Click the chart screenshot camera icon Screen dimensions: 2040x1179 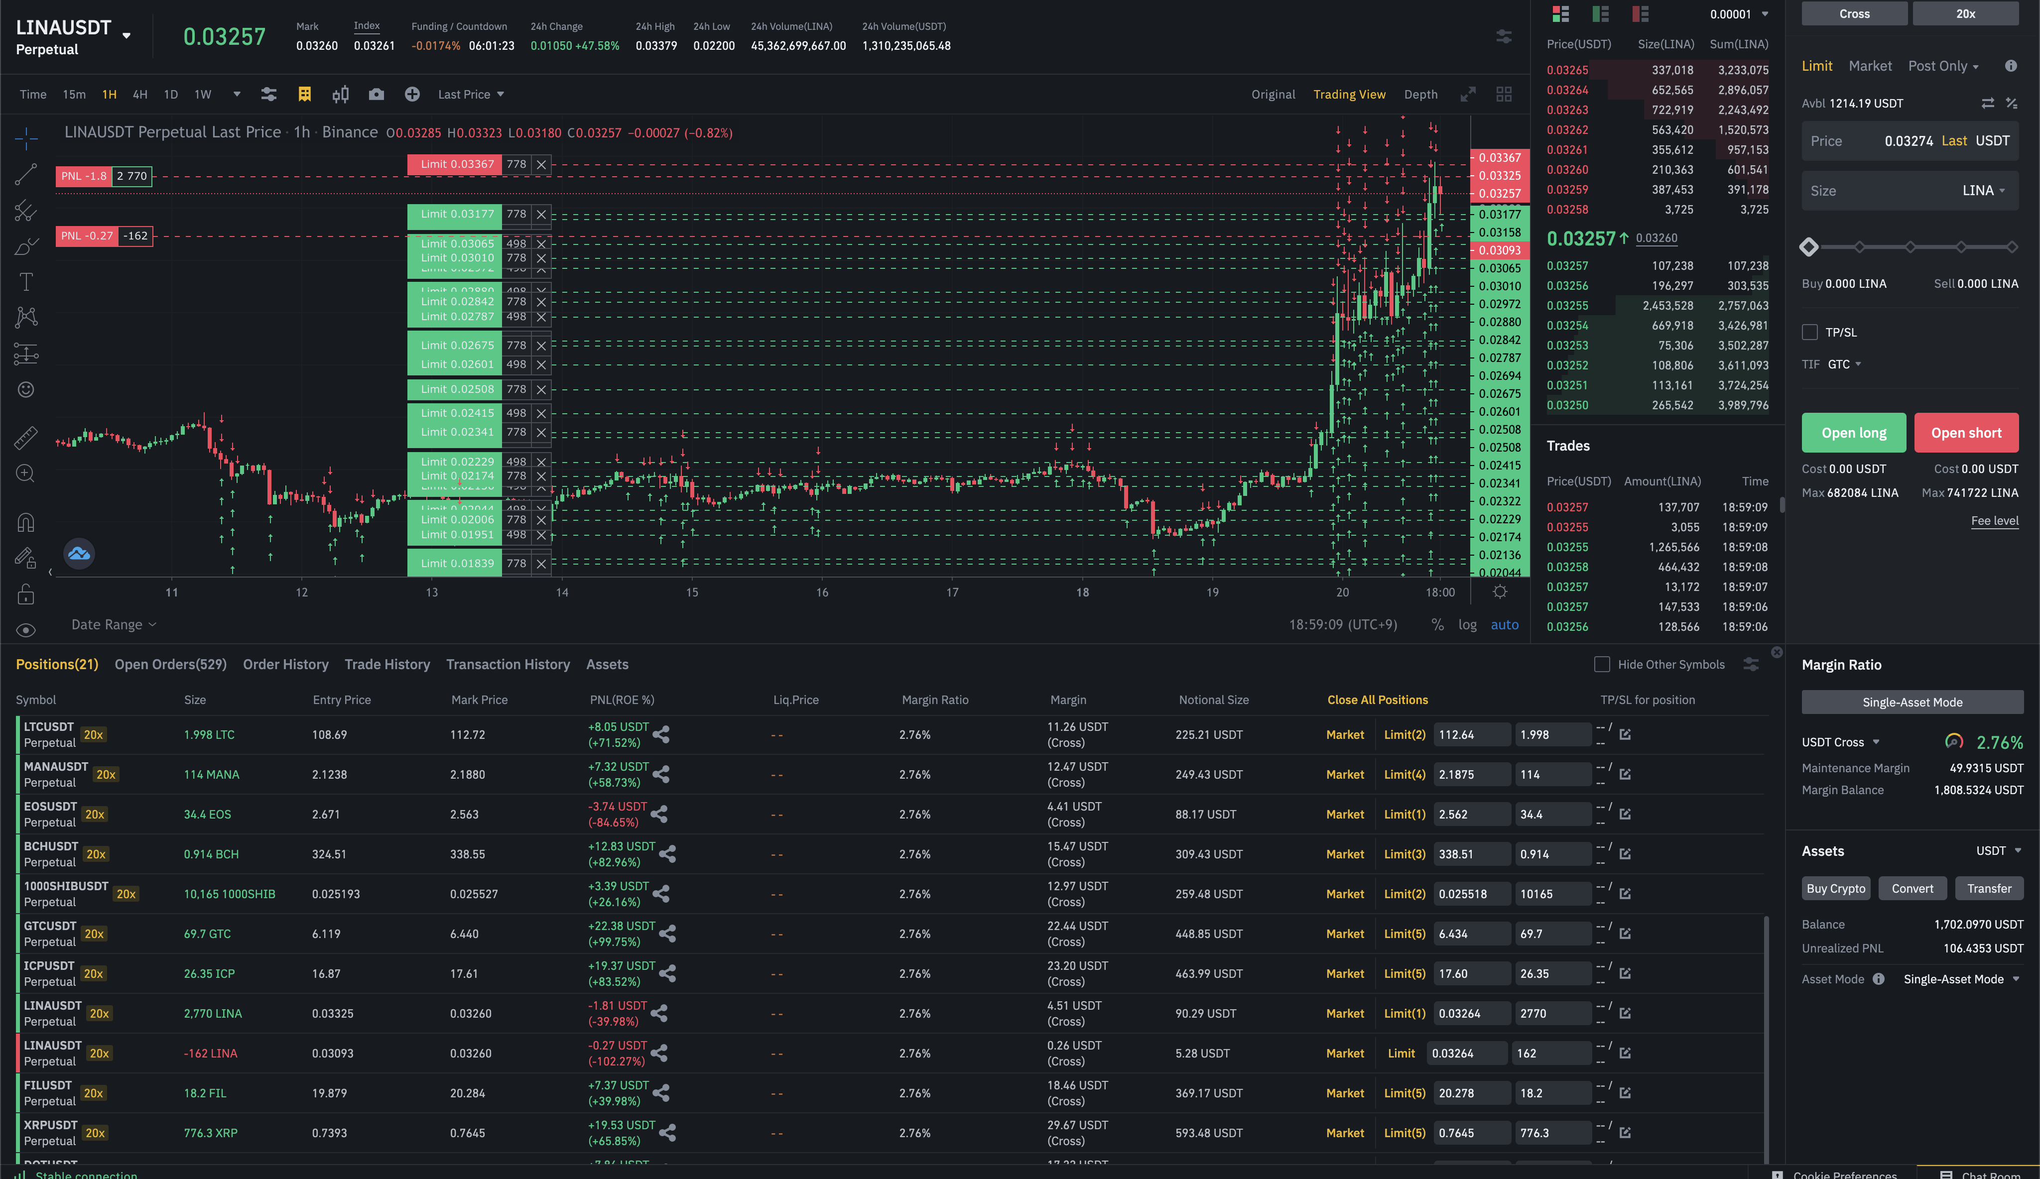377,95
